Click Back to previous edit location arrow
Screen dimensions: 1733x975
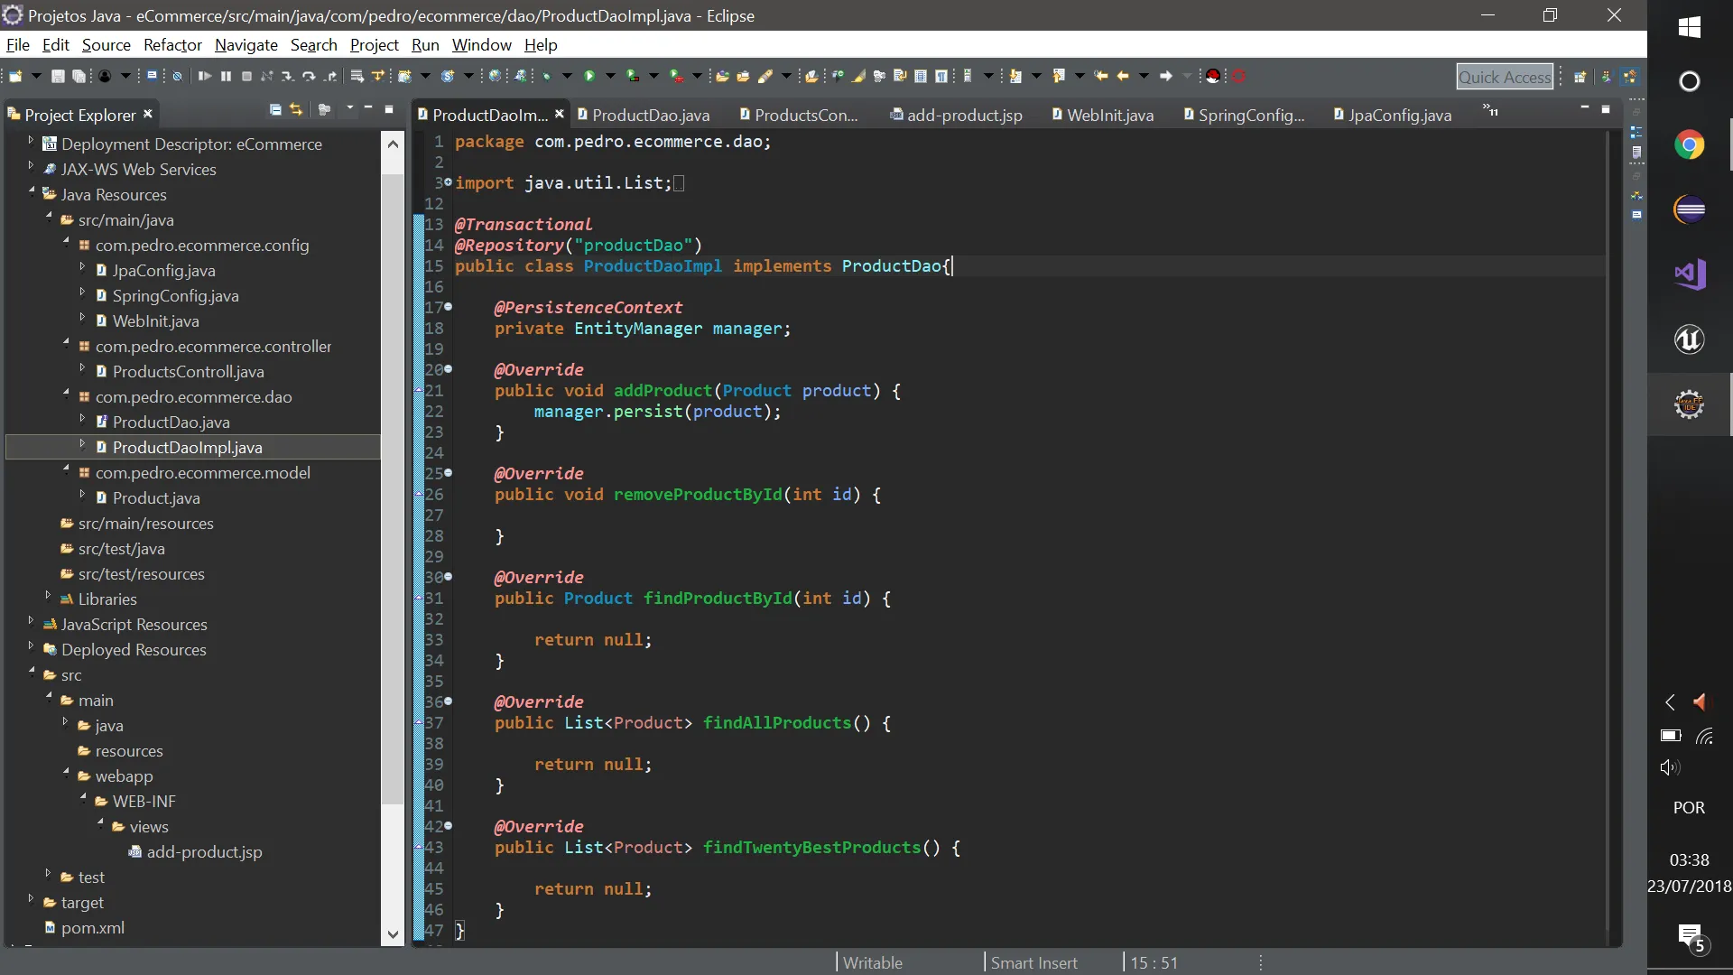[x=1101, y=77]
